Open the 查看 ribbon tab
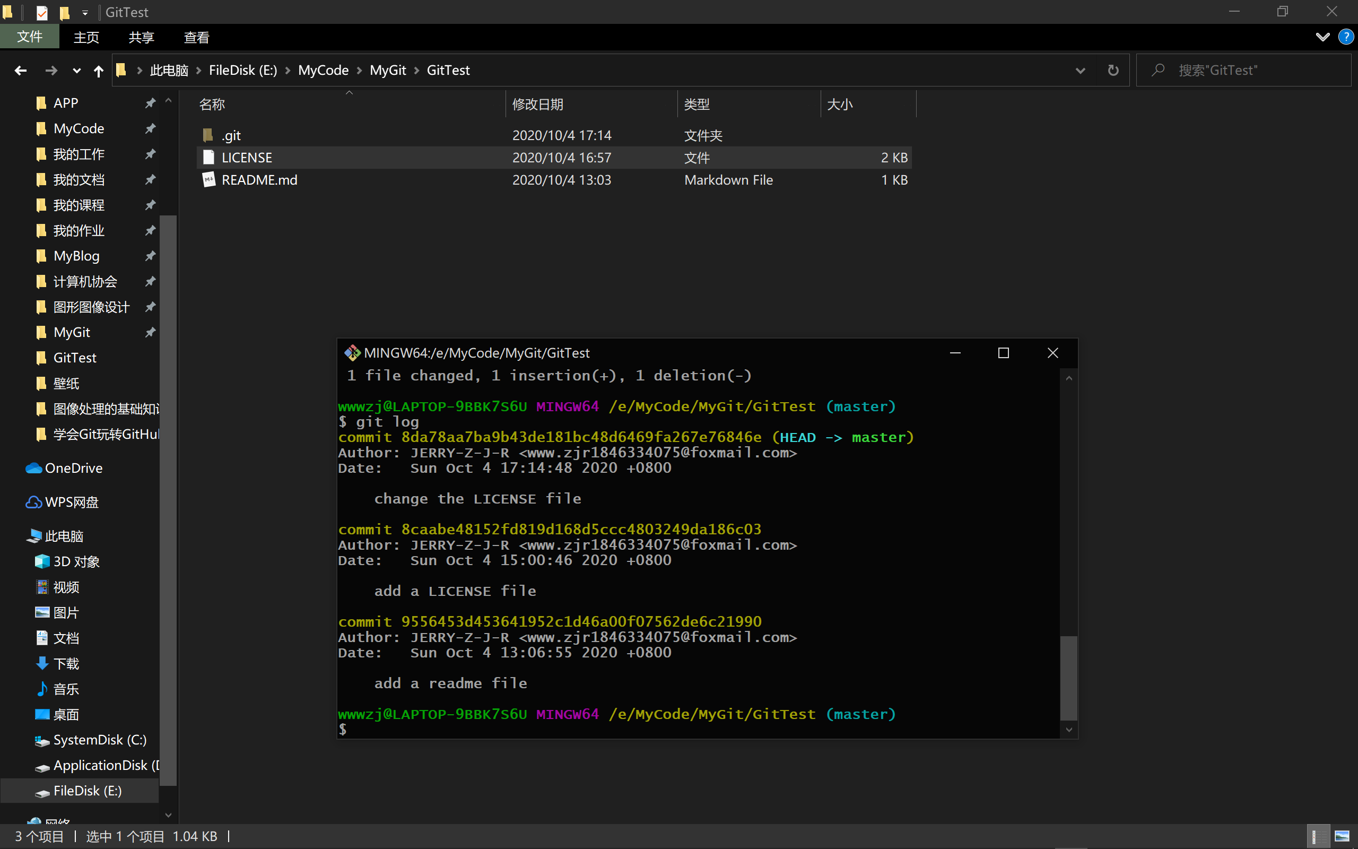Screen dimensions: 1358x849 (x=197, y=37)
